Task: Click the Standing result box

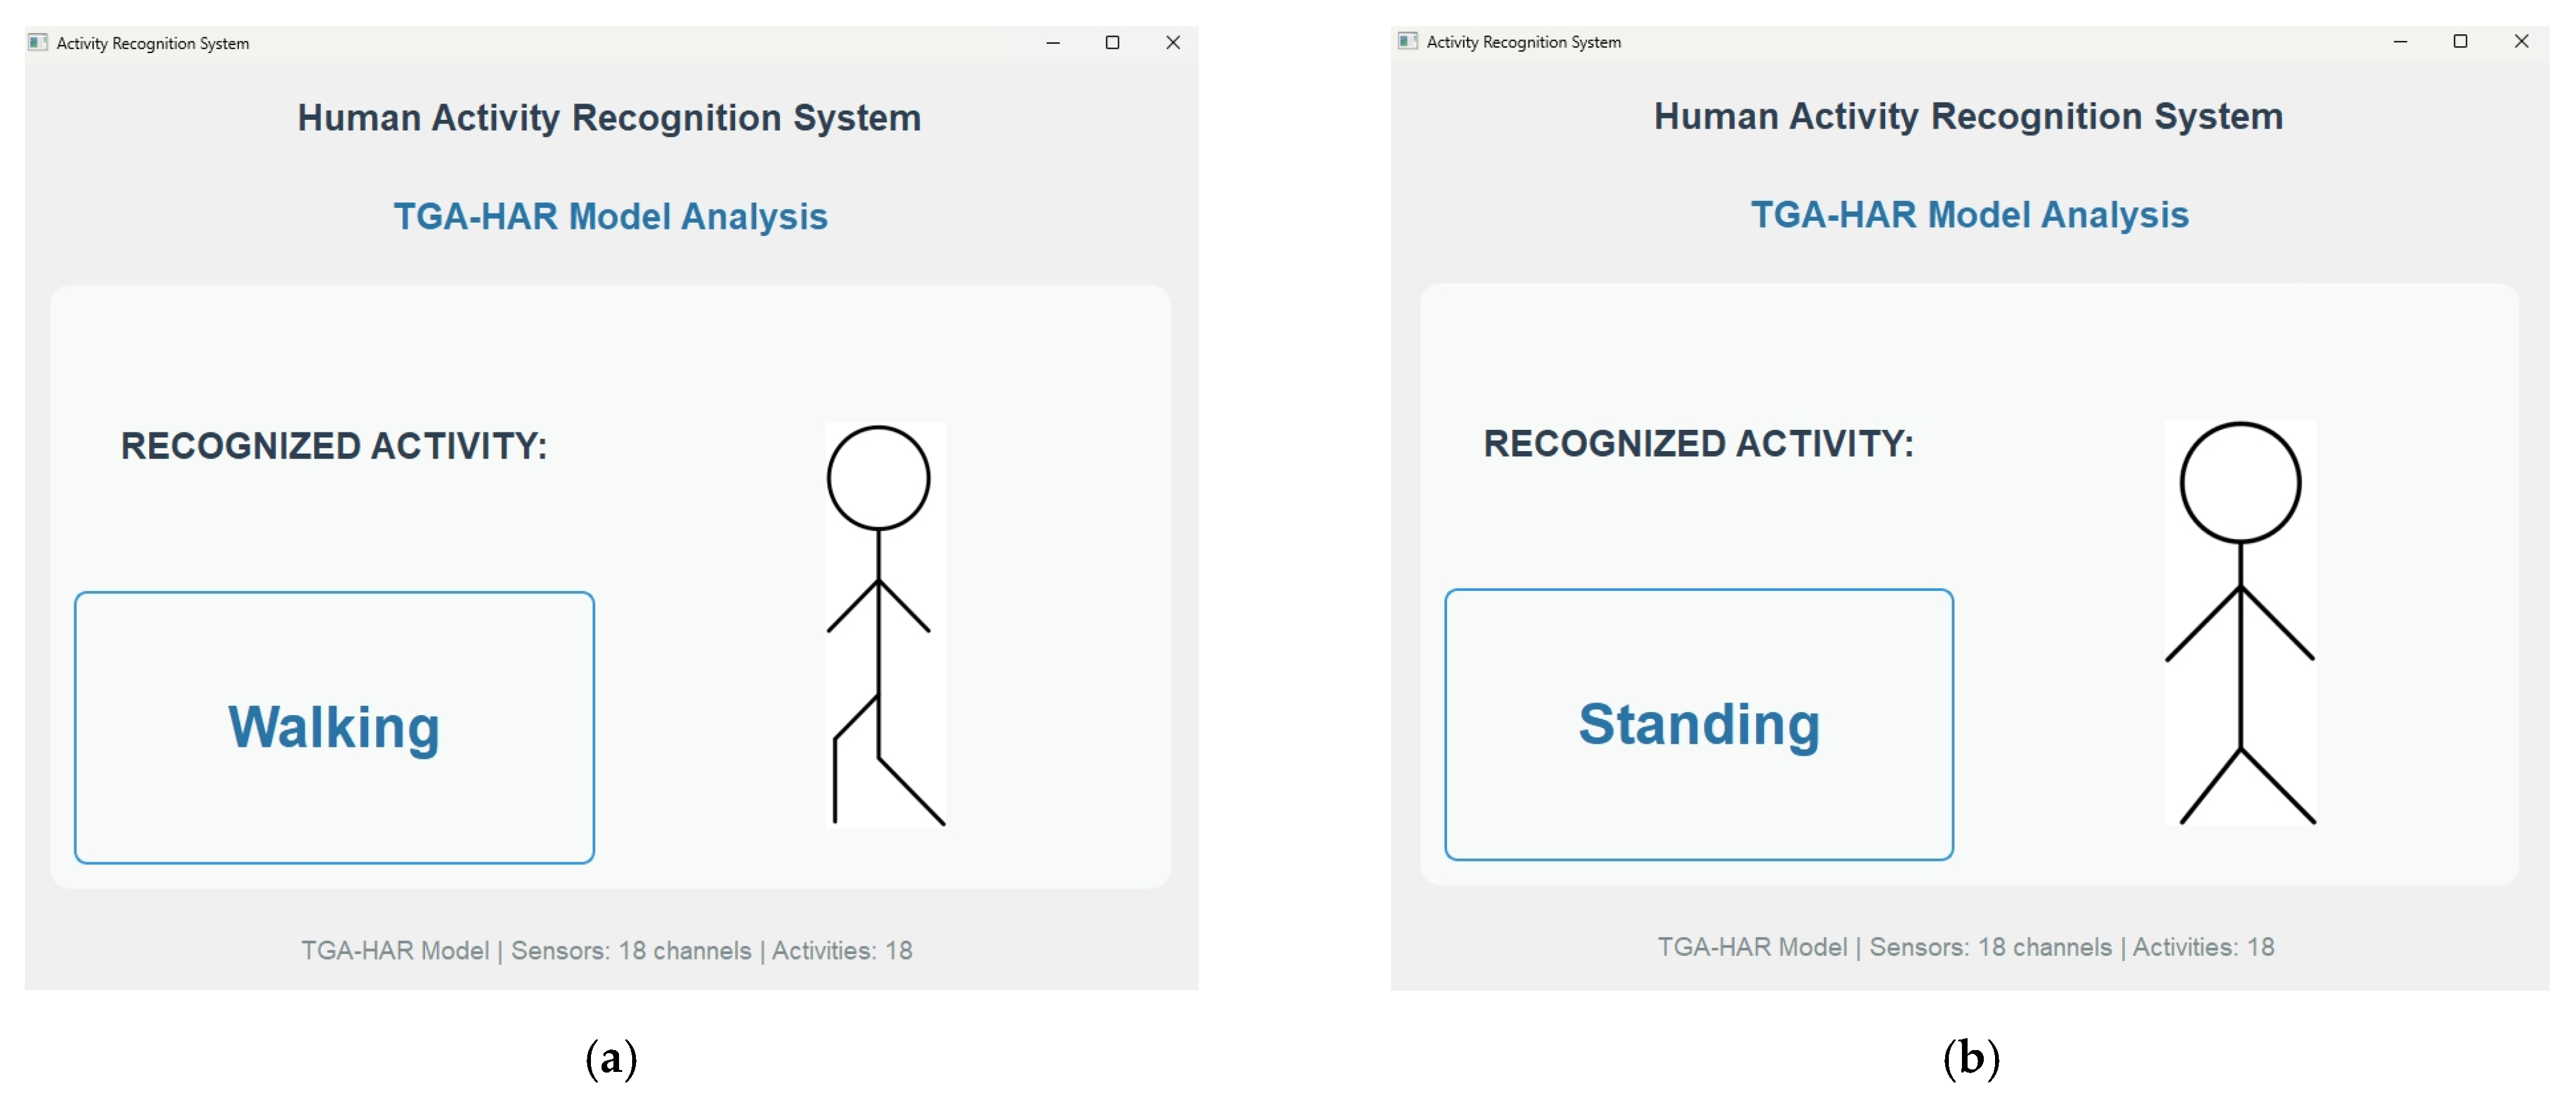Action: click(1698, 724)
